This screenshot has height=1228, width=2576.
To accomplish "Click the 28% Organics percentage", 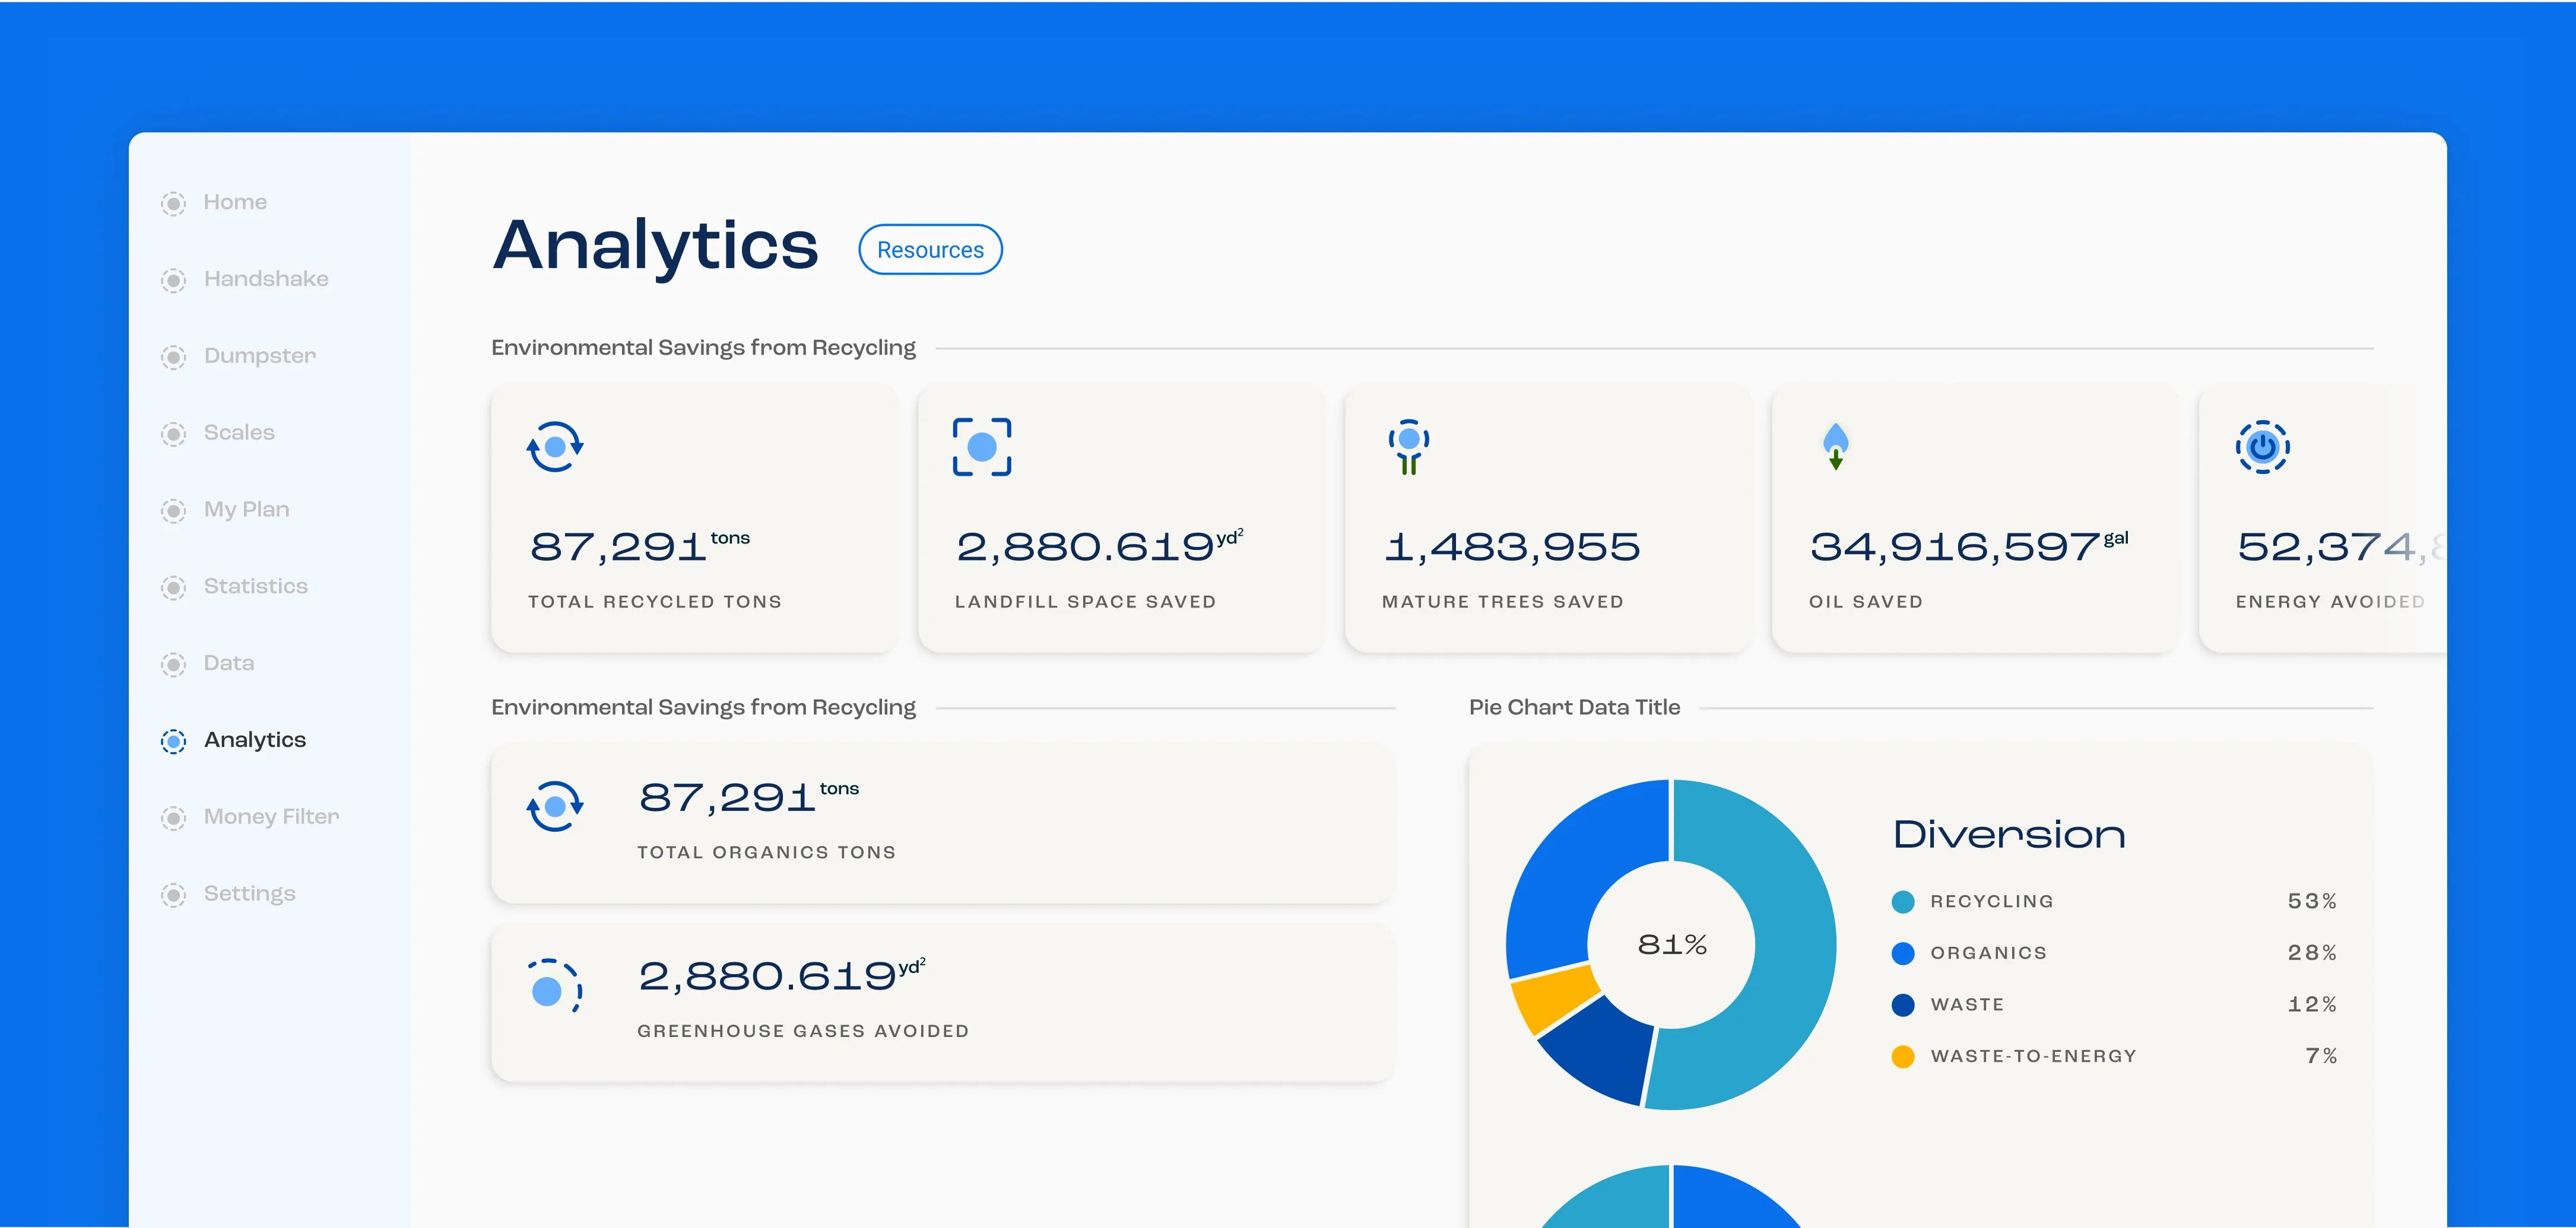I will coord(2312,953).
